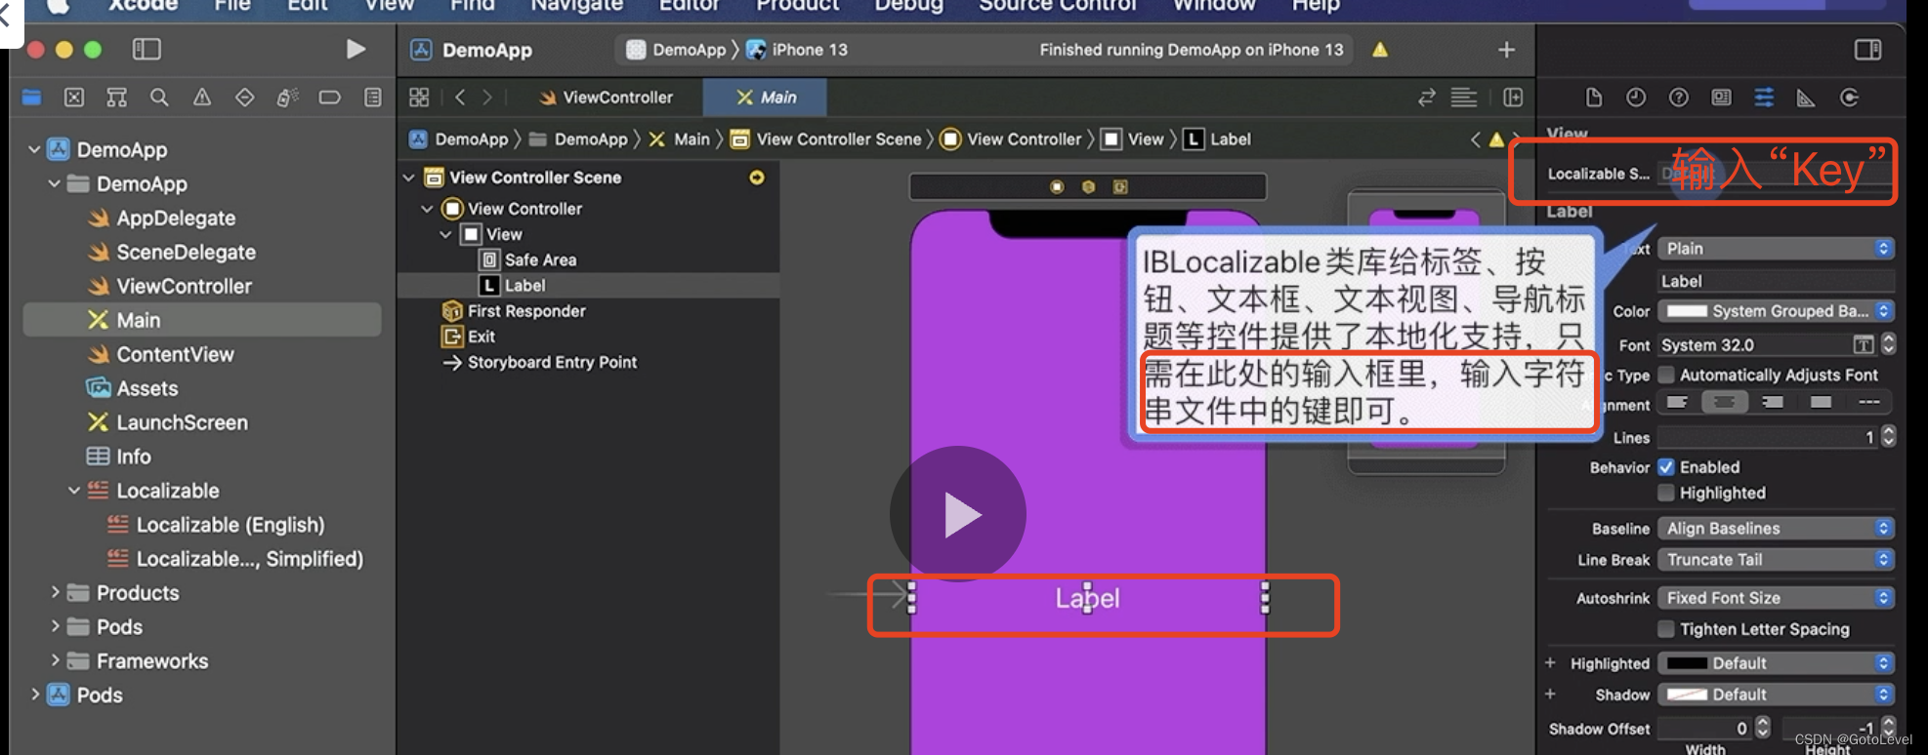The height and width of the screenshot is (755, 1928).
Task: Click the plus button to open library
Action: (1507, 49)
